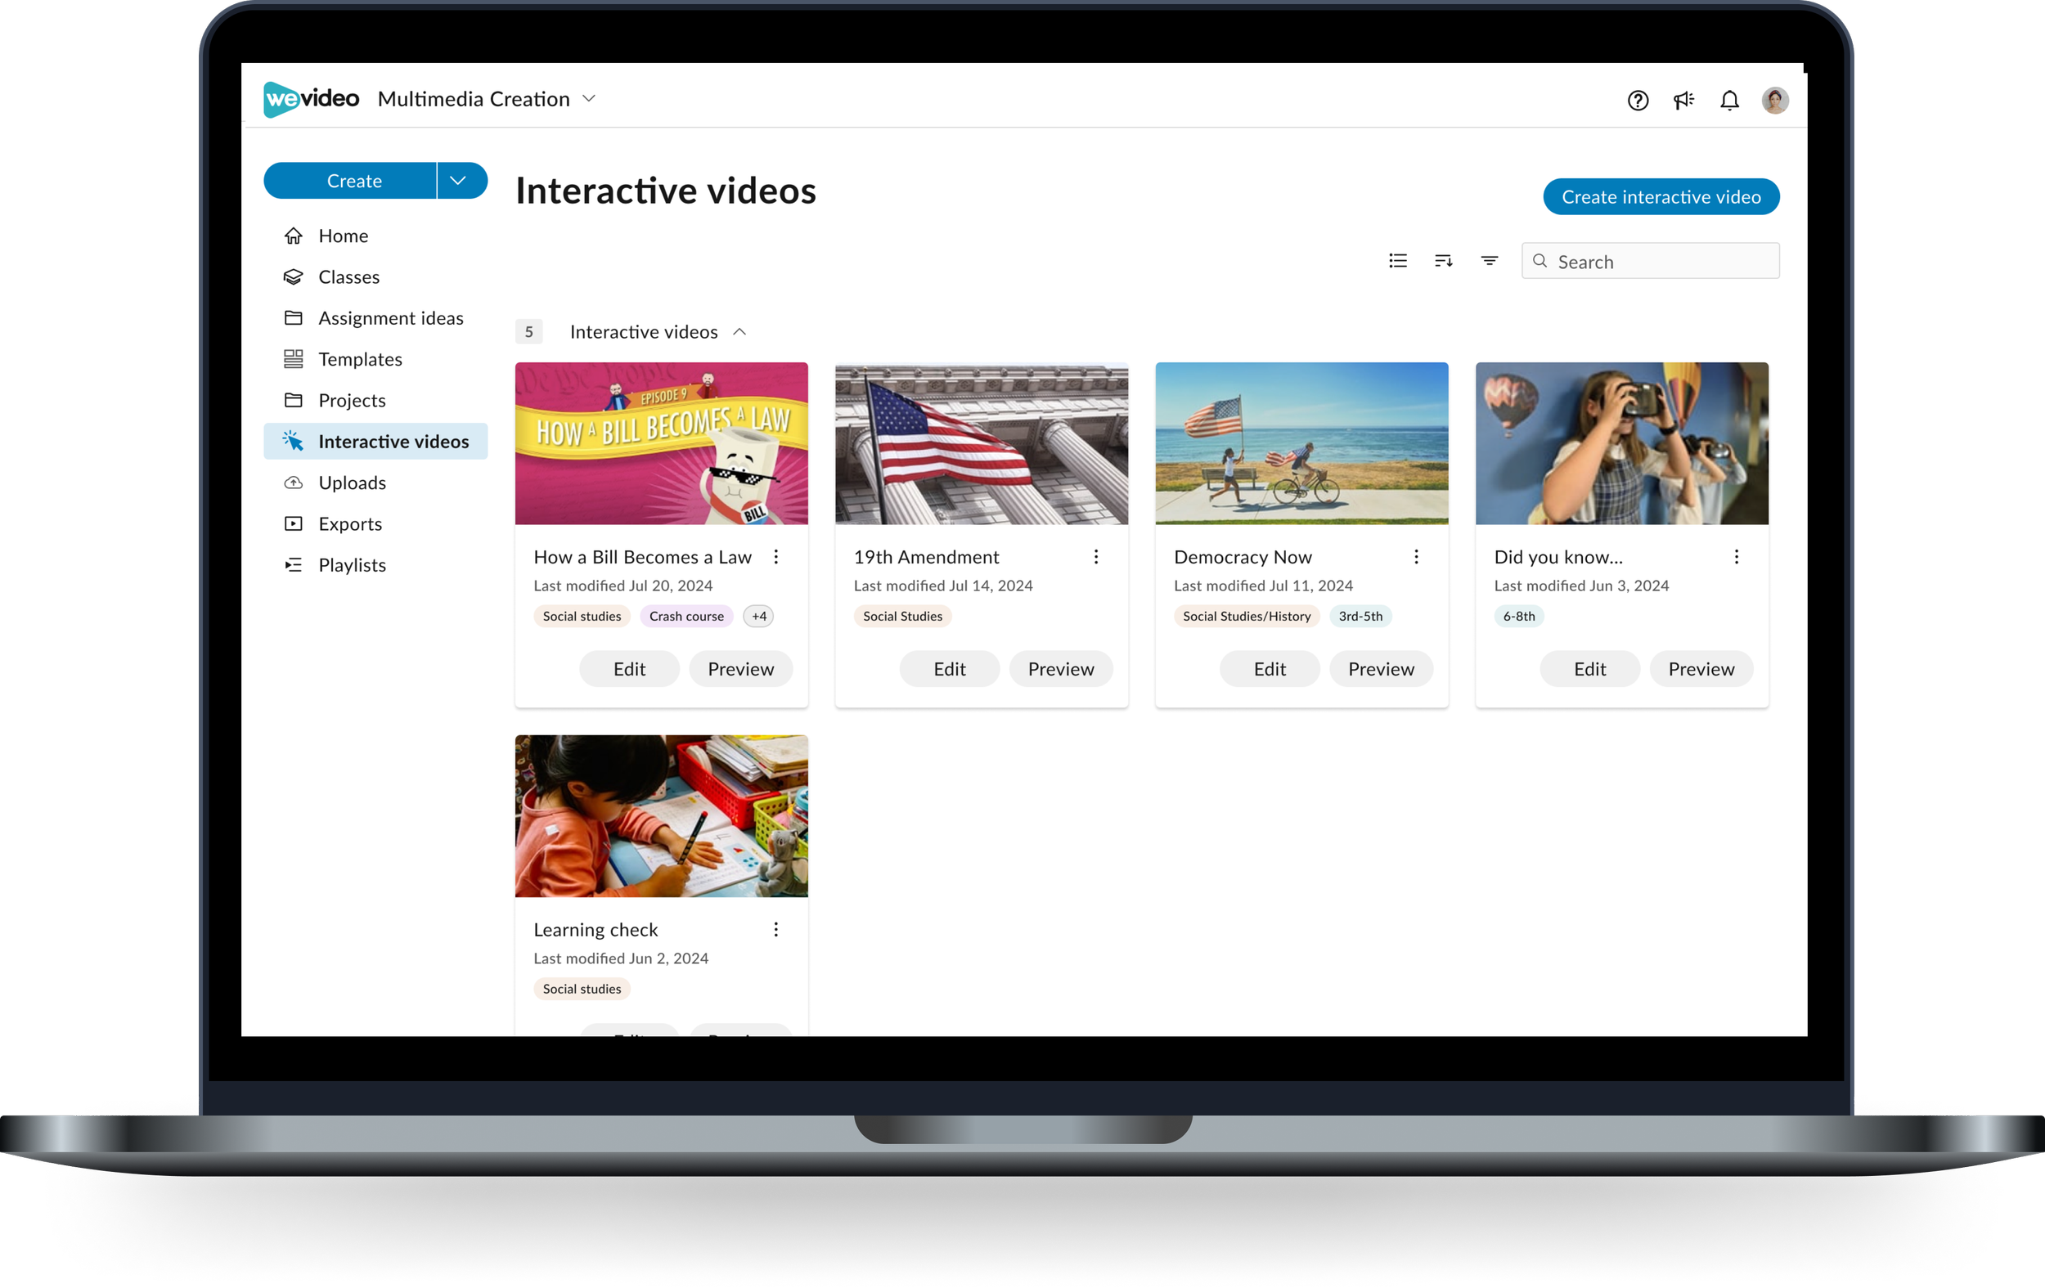The height and width of the screenshot is (1288, 2045).
Task: Preview the Did you know video
Action: point(1700,669)
